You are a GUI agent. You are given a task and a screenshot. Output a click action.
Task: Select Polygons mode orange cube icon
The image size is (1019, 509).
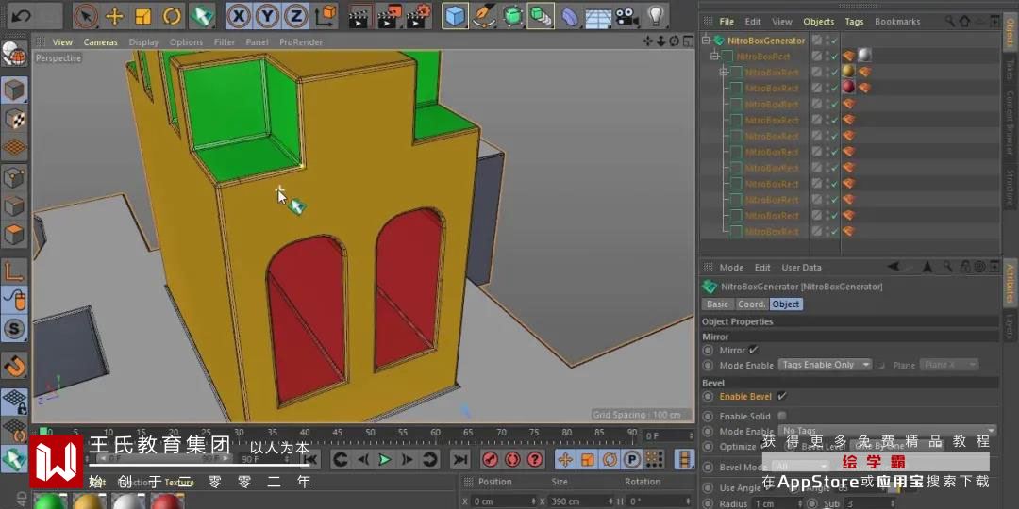tap(13, 235)
